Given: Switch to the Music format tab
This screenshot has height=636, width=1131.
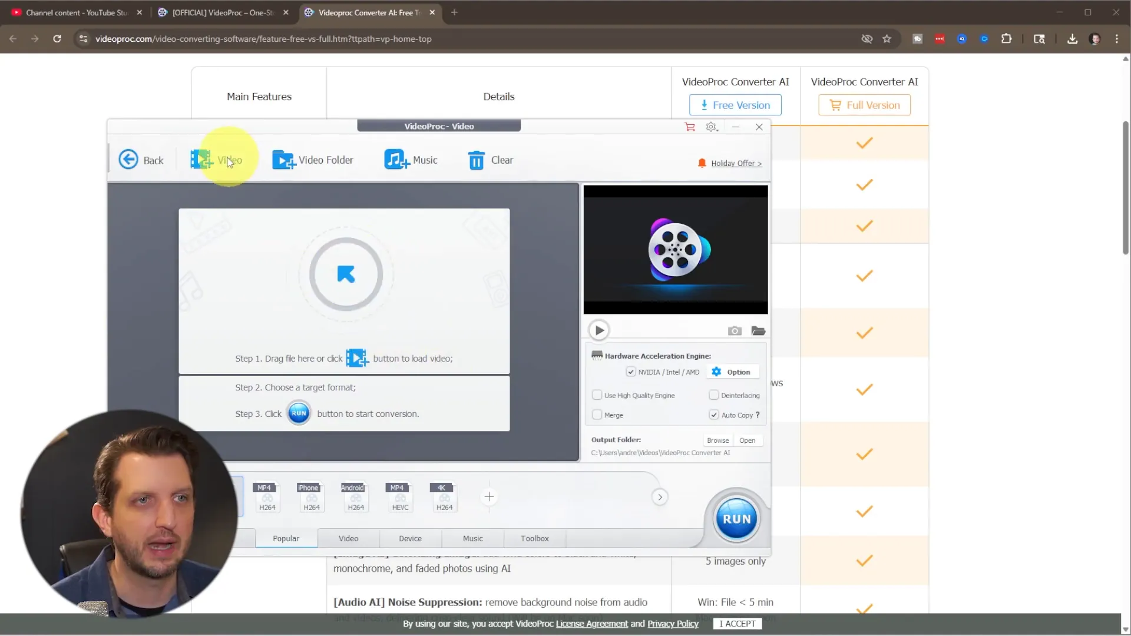Looking at the screenshot, I should coord(472,538).
